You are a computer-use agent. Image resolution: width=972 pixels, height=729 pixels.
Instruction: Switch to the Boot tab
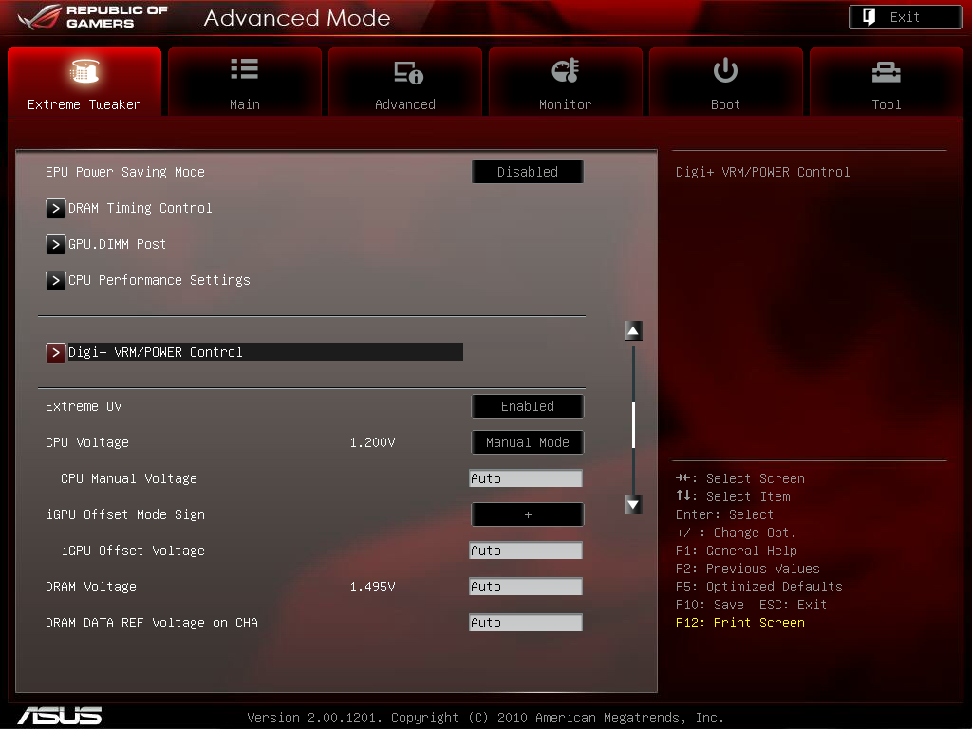[726, 82]
